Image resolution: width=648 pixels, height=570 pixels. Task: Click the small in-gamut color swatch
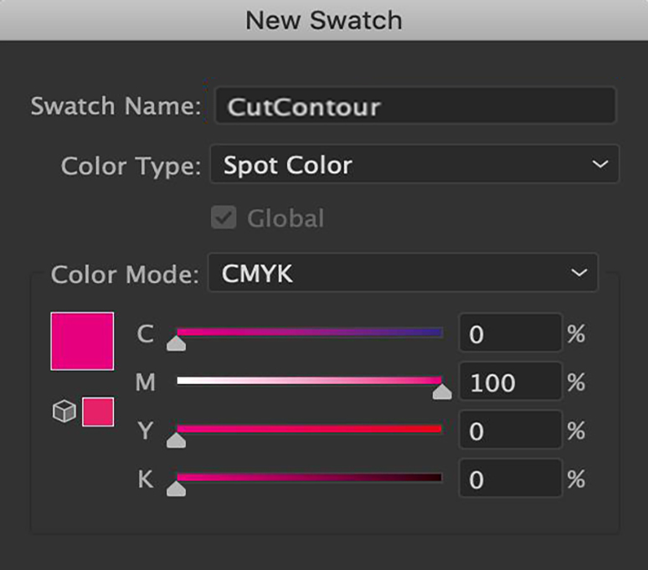point(98,412)
